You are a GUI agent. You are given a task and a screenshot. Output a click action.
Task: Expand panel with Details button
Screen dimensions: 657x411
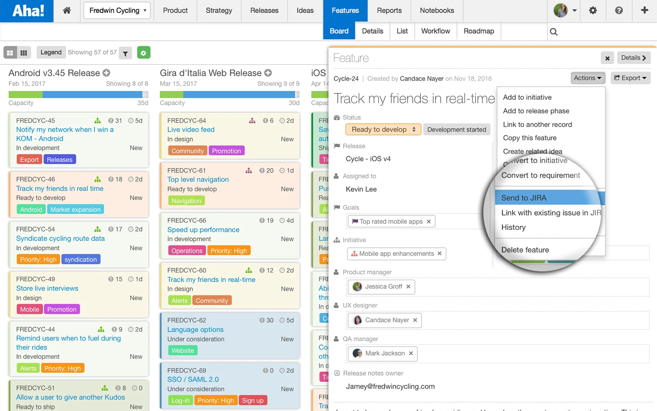click(x=634, y=58)
